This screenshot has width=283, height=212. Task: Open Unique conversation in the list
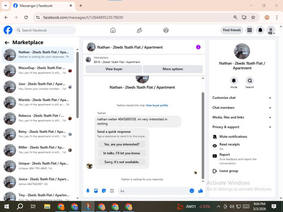(37, 166)
